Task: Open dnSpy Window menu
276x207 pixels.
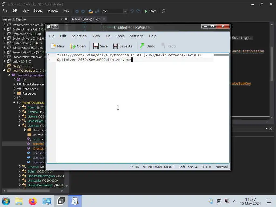Action: point(53,11)
